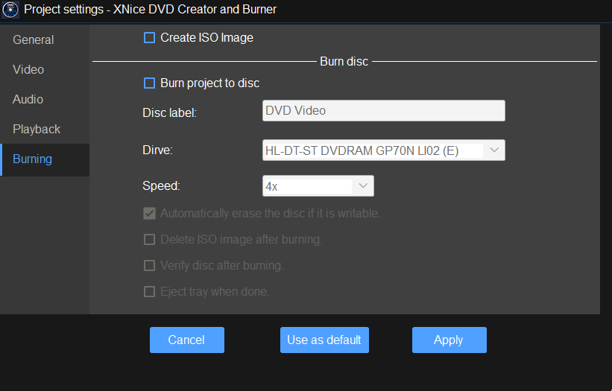Go to the Audio settings tab

pos(28,99)
